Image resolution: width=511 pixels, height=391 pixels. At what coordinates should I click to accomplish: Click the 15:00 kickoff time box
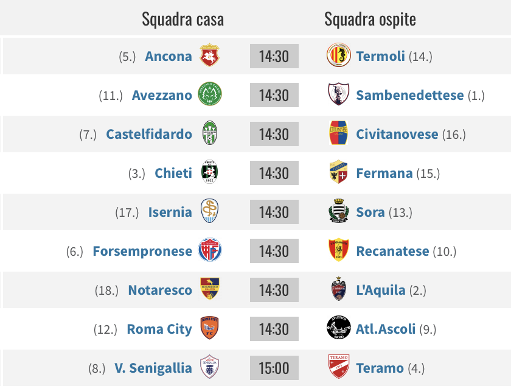[x=274, y=368]
